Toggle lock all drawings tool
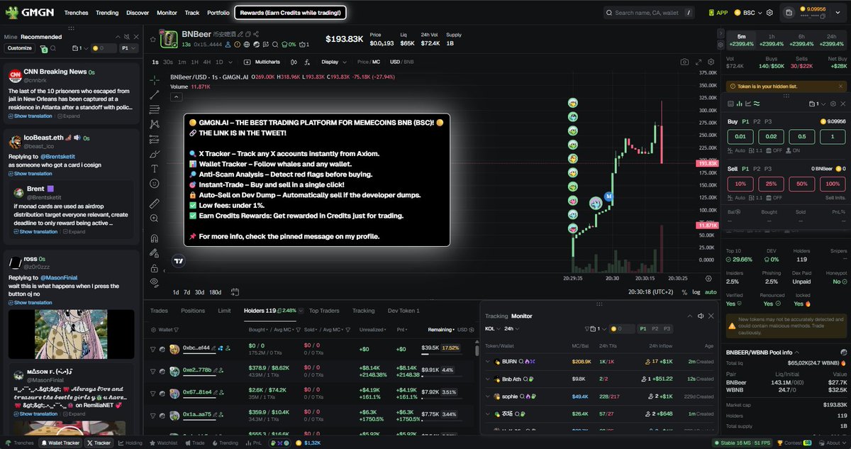This screenshot has width=851, height=449. pos(155,268)
